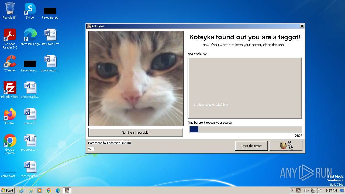
Task: Launch Firefox from the desktop
Action: (x=10, y=116)
